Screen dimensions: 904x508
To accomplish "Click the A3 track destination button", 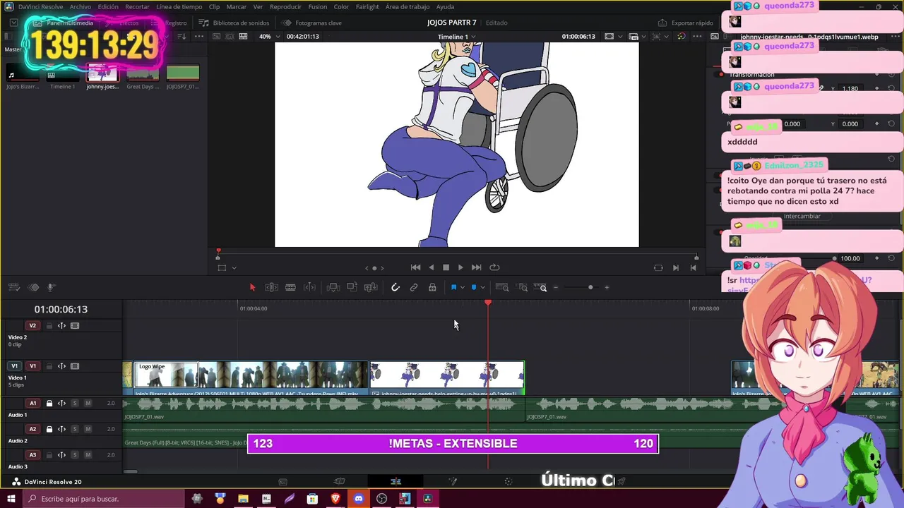I will tap(32, 455).
